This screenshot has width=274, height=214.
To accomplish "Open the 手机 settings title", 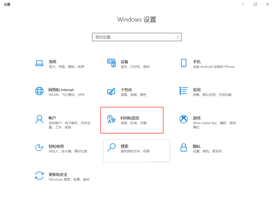I will pyautogui.click(x=196, y=62).
